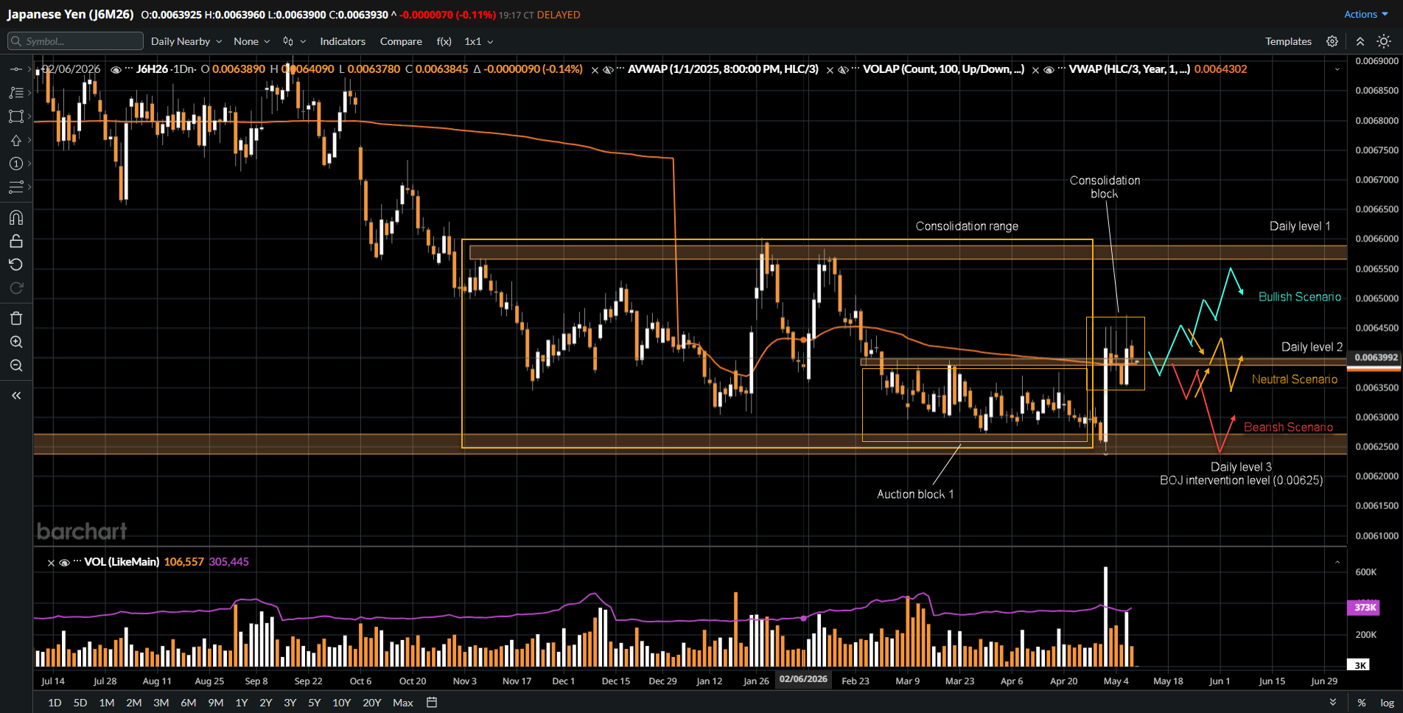The image size is (1403, 713).
Task: Open the Indicators menu
Action: (x=343, y=41)
